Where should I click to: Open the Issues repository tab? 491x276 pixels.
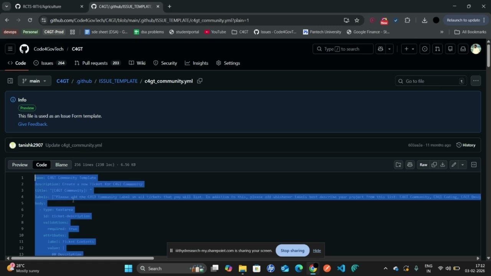pos(49,63)
